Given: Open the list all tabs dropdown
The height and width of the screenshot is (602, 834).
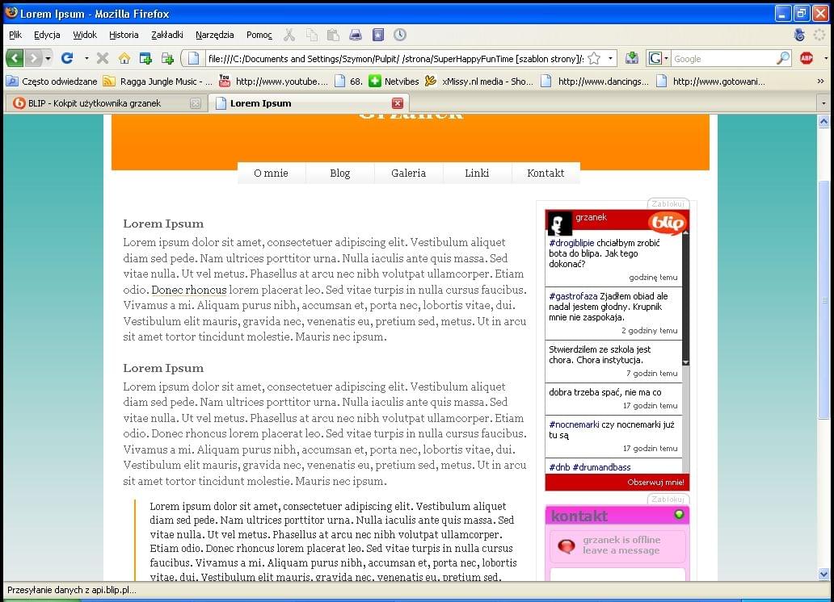Looking at the screenshot, I should [823, 103].
